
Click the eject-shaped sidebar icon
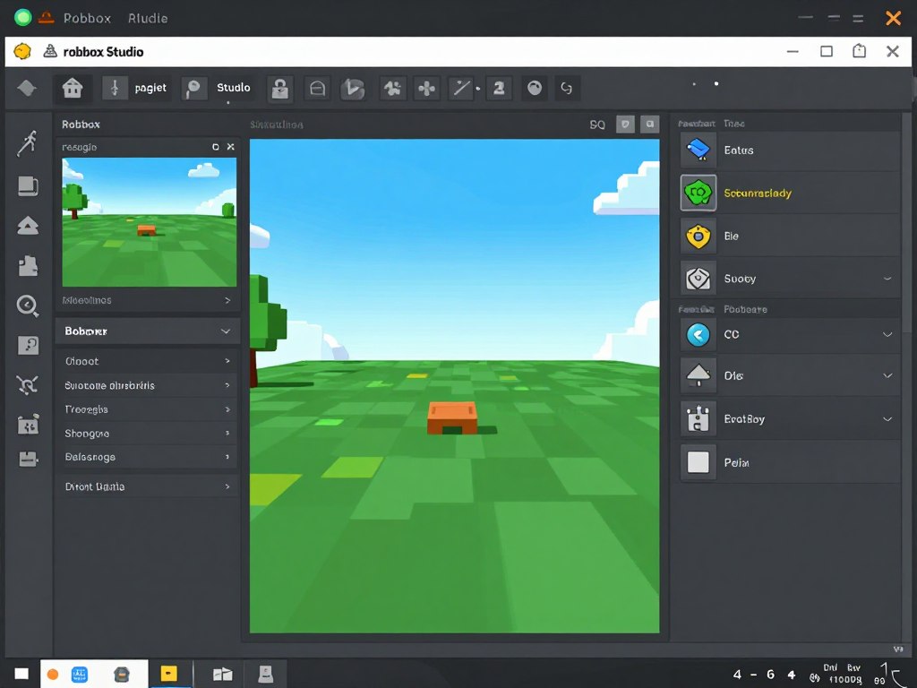[x=28, y=226]
